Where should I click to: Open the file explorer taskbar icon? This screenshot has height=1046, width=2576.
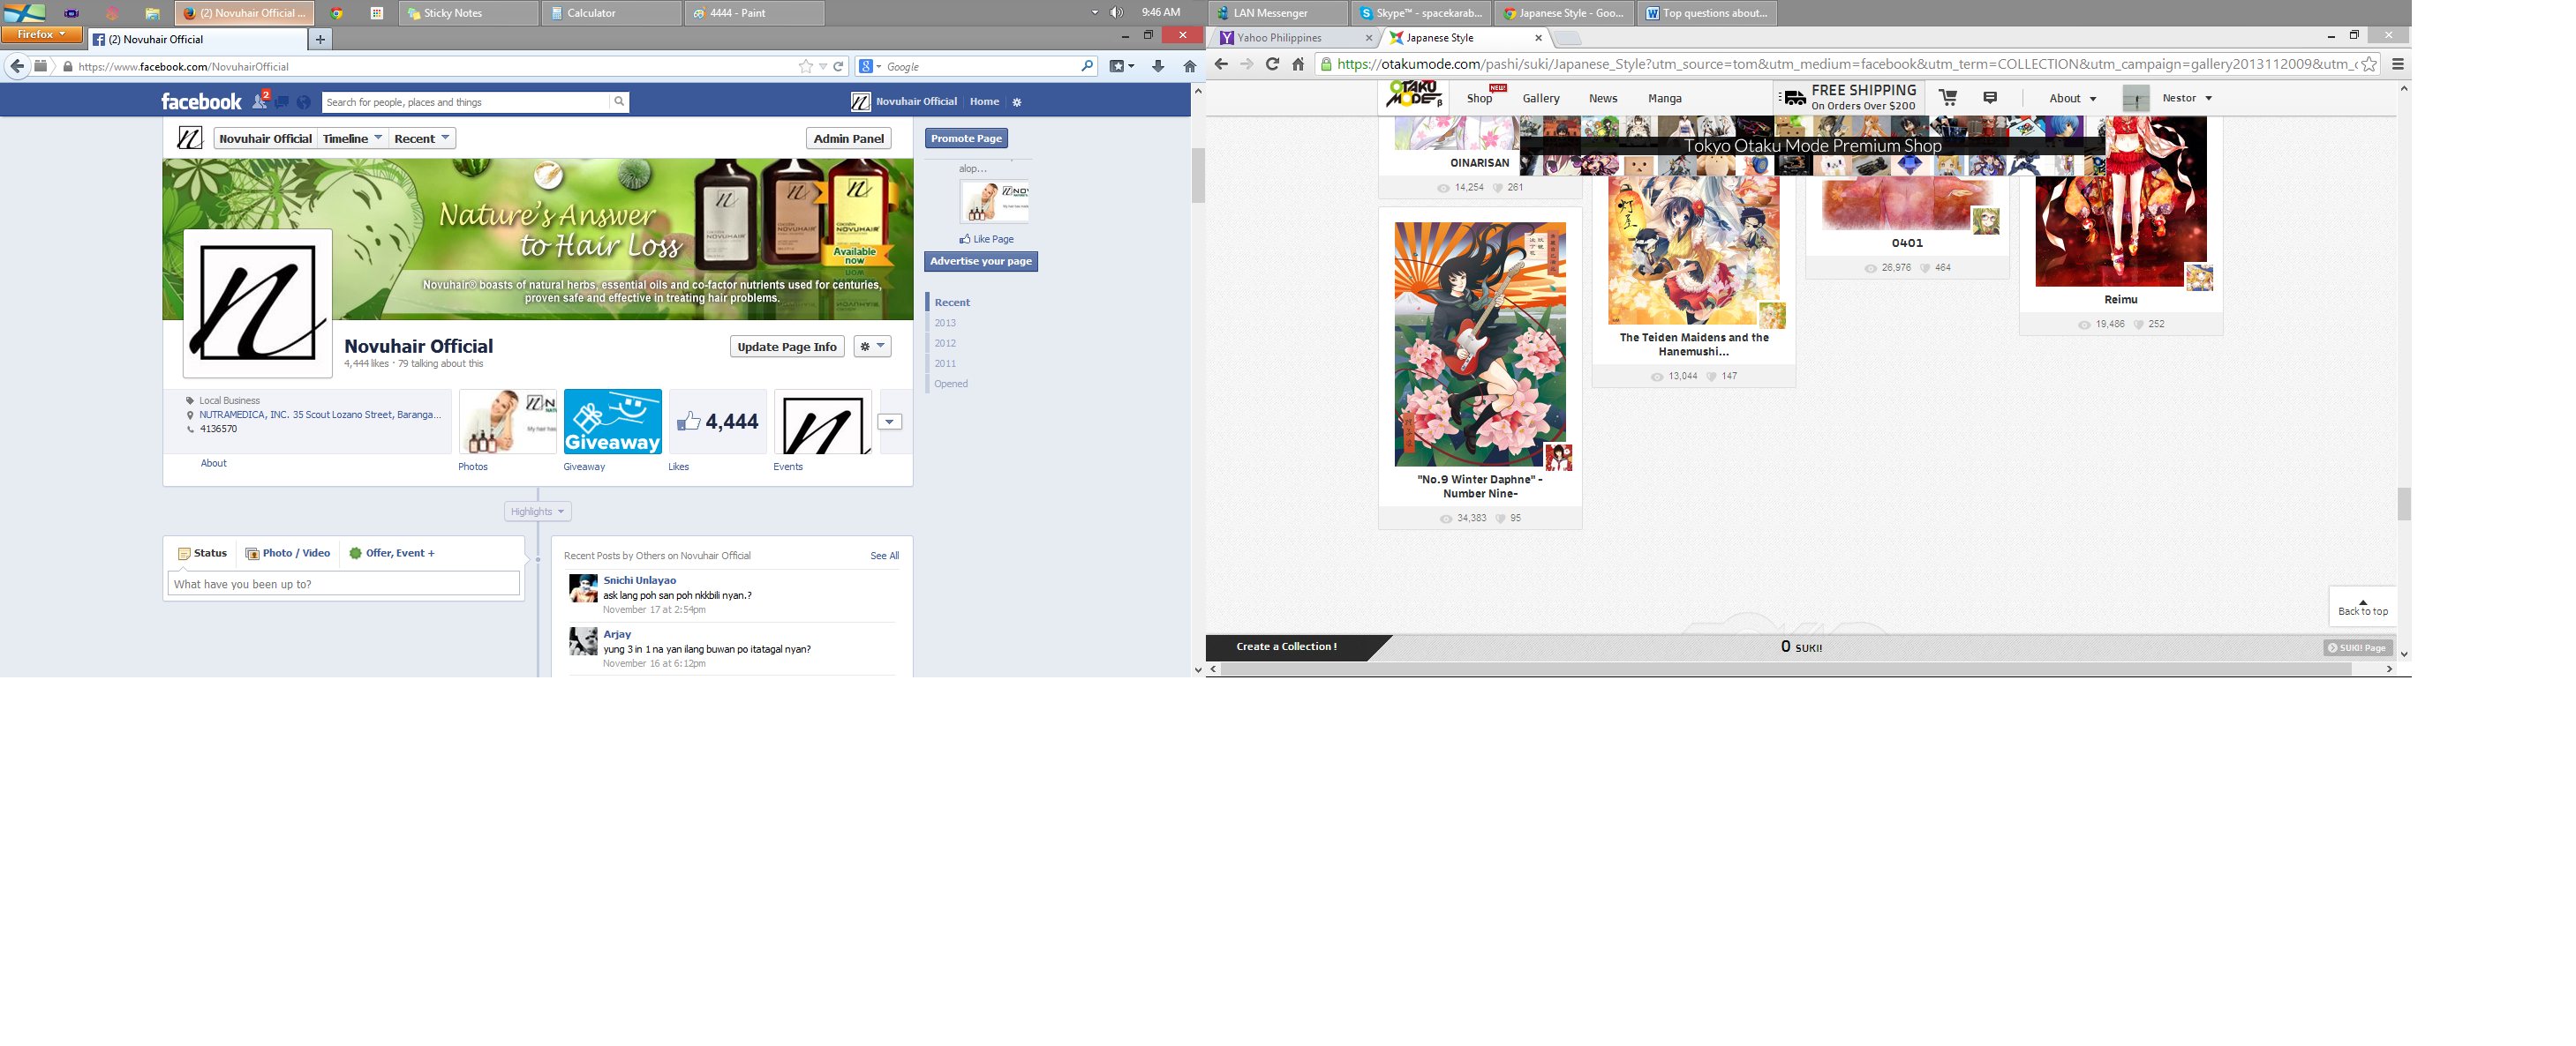pos(152,13)
